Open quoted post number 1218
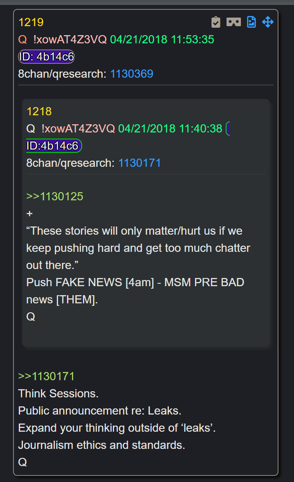The height and width of the screenshot is (482, 294). (x=39, y=112)
